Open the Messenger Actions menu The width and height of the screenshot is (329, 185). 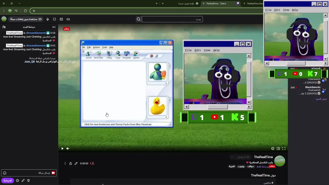pos(96,47)
